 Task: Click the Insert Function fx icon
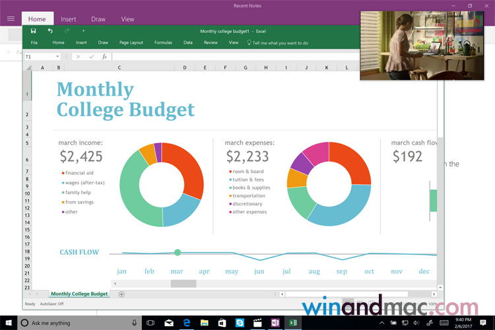(x=104, y=57)
